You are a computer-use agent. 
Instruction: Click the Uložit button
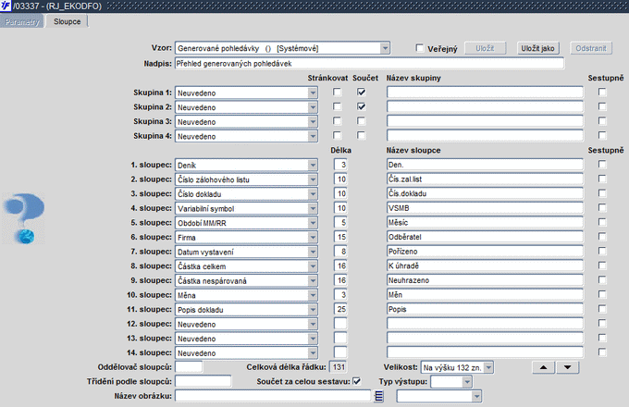tap(485, 48)
